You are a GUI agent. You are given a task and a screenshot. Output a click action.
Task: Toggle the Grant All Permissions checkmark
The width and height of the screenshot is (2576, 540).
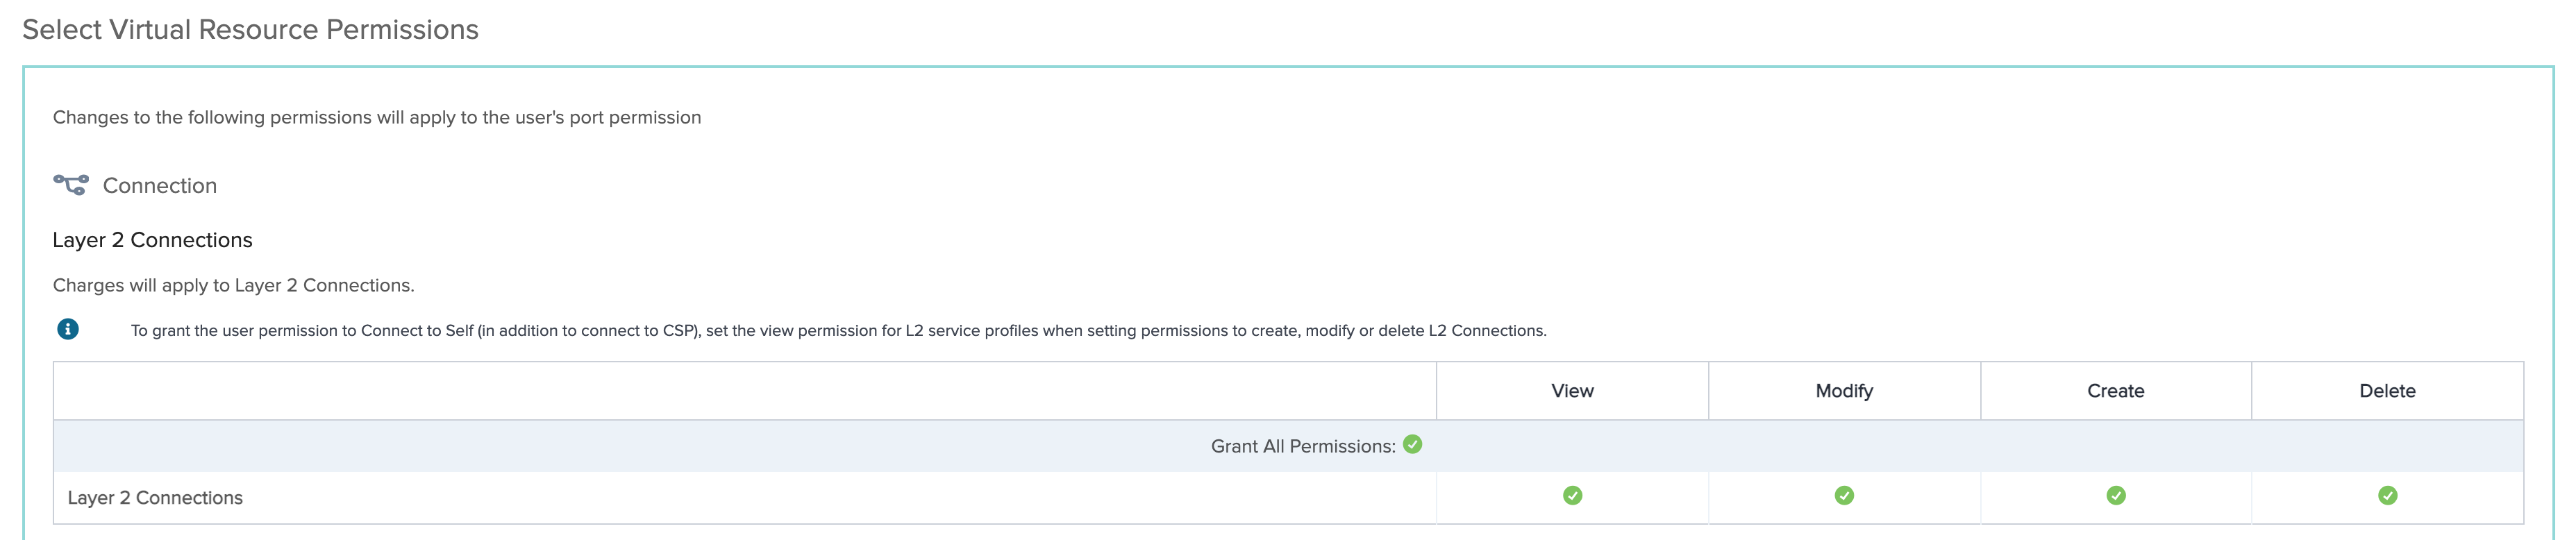(1412, 444)
